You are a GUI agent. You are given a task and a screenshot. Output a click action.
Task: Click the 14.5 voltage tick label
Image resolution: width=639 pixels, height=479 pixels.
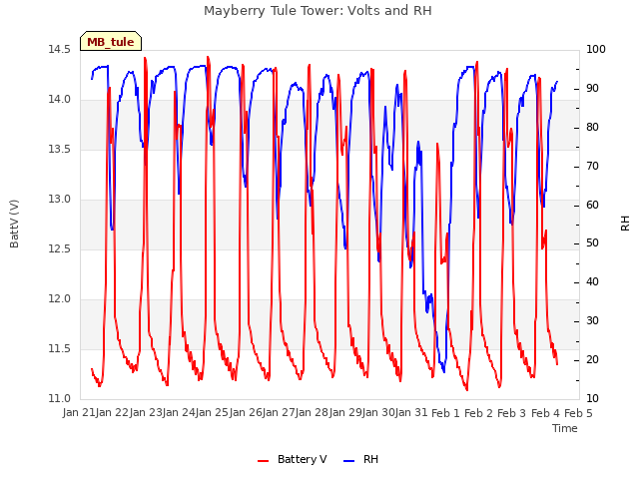60,50
